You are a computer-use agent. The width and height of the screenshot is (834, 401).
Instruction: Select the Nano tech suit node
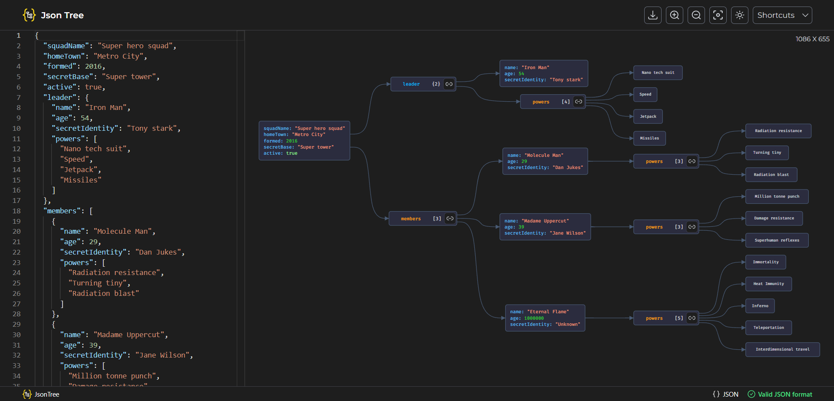click(658, 73)
